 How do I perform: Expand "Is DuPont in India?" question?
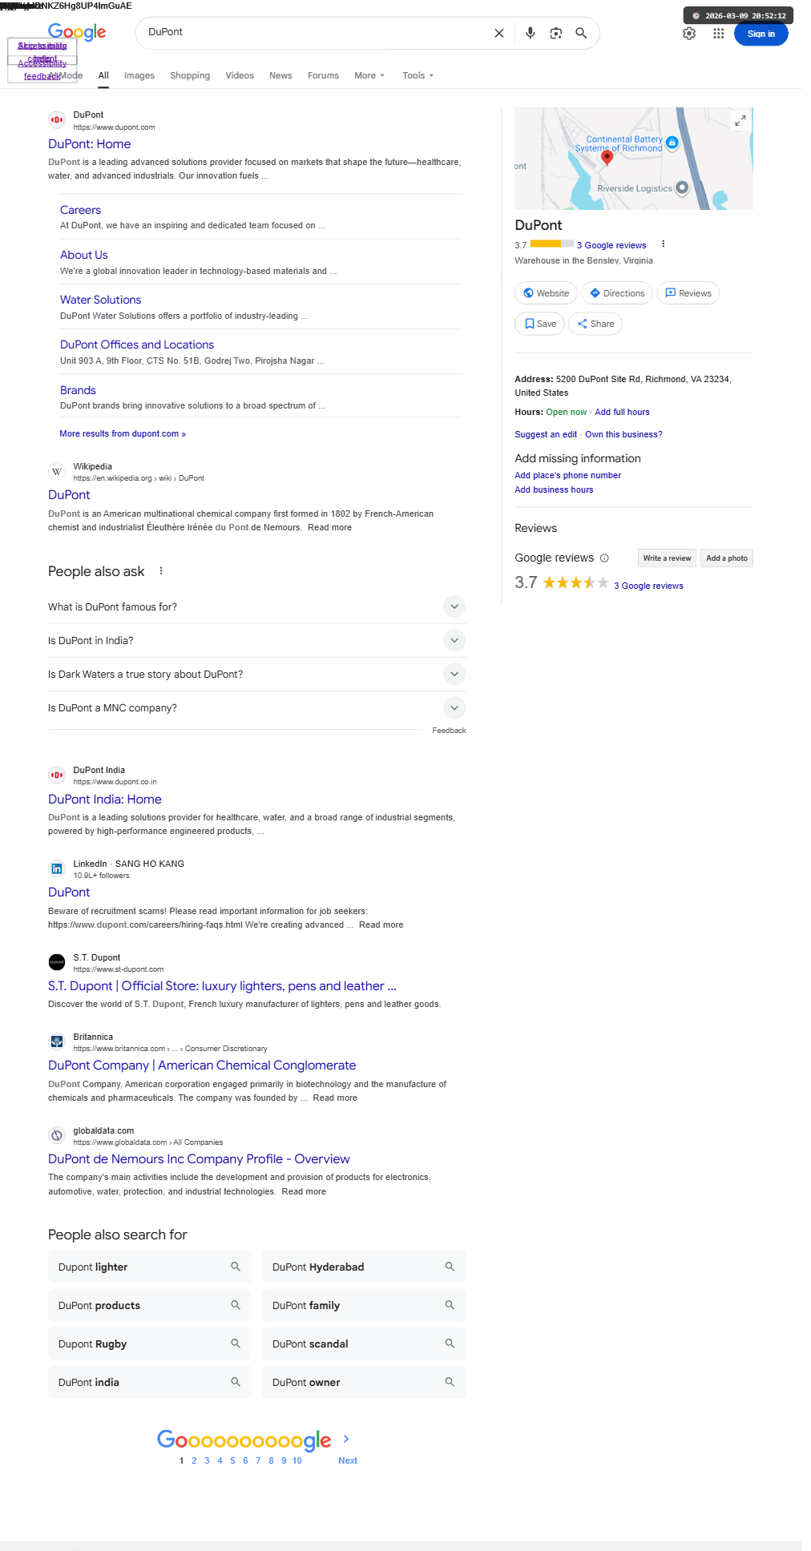pyautogui.click(x=454, y=640)
